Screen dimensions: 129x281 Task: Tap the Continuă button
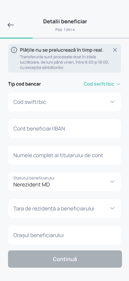tap(65, 259)
